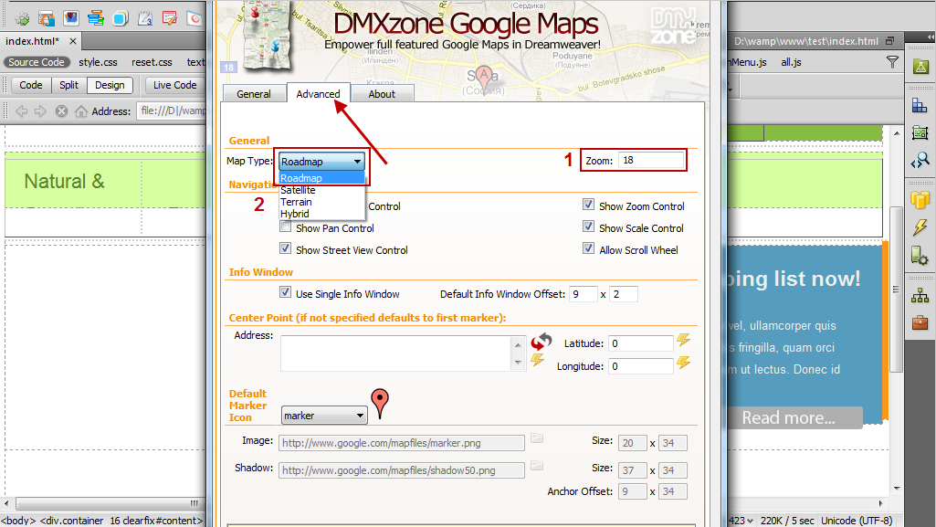Image resolution: width=936 pixels, height=527 pixels.
Task: Click the gear with green arrow toolbar icon
Action: click(x=22, y=18)
